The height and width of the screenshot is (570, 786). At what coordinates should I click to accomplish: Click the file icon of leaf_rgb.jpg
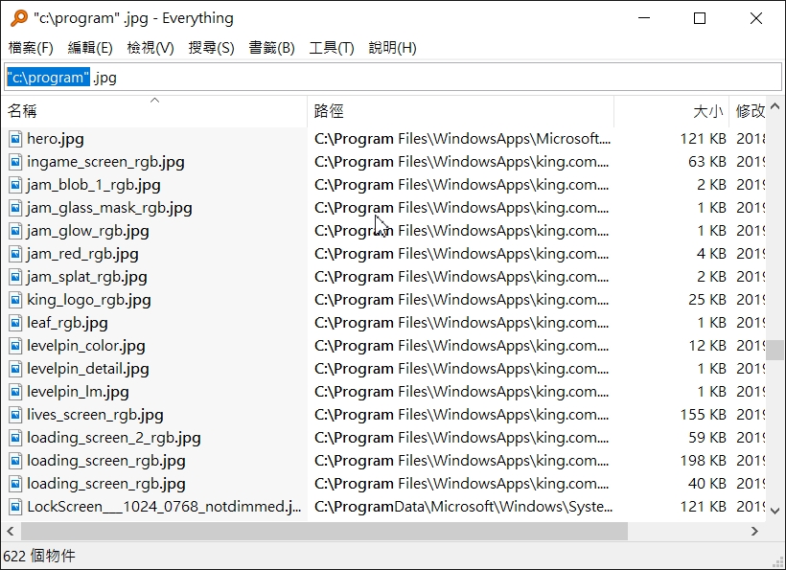tap(15, 323)
